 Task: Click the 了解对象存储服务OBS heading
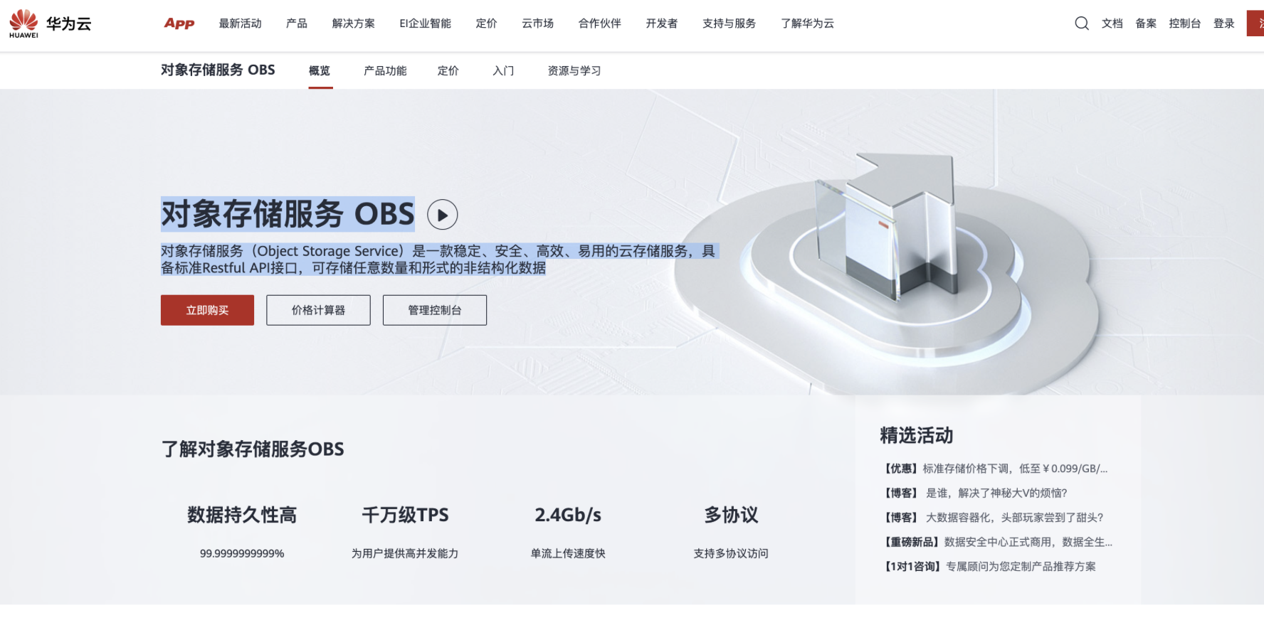[253, 449]
